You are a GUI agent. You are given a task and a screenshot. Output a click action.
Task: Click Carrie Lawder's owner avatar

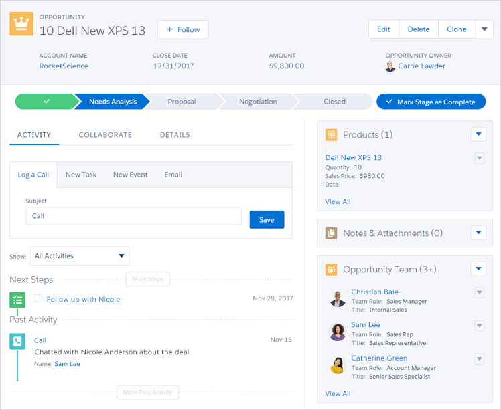click(390, 66)
